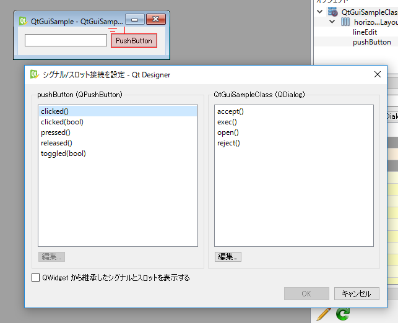
Task: Click the 編集... button under the QDialog slots
Action: (x=228, y=257)
